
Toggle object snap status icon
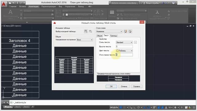click(x=148, y=107)
